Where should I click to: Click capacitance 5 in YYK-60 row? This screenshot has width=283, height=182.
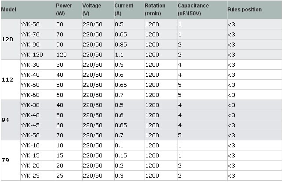(180, 95)
